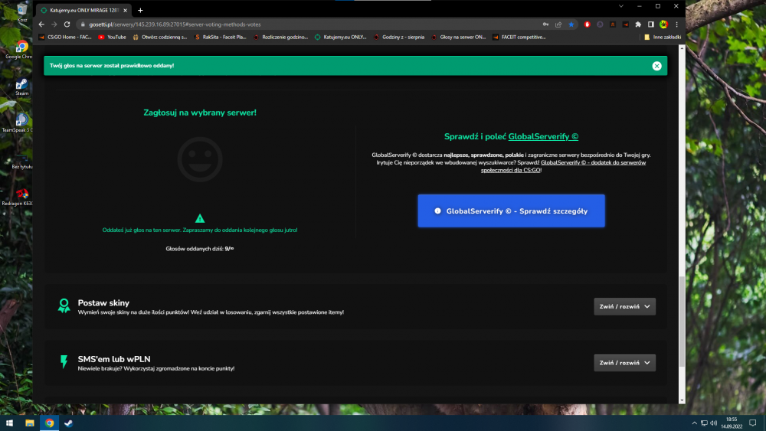Select the TeamSpeak 3 desktop shortcut

(18, 123)
